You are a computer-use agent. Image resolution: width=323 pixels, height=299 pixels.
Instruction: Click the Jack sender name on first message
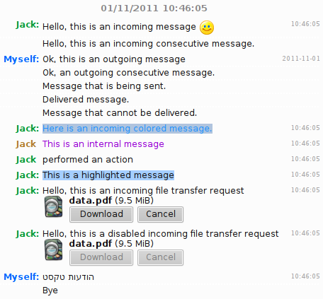(x=28, y=25)
